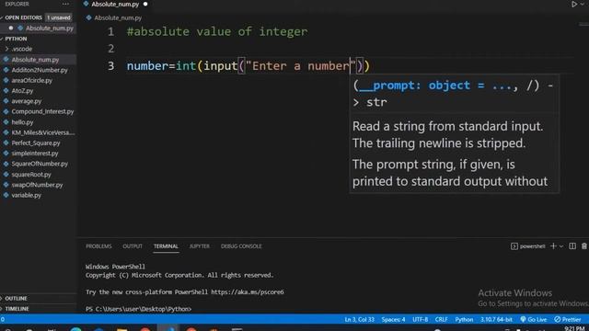589x331 pixels.
Task: Open run options dropdown beside play icon
Action: (583, 4)
